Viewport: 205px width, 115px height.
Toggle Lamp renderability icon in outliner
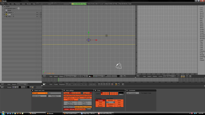tap(41, 17)
